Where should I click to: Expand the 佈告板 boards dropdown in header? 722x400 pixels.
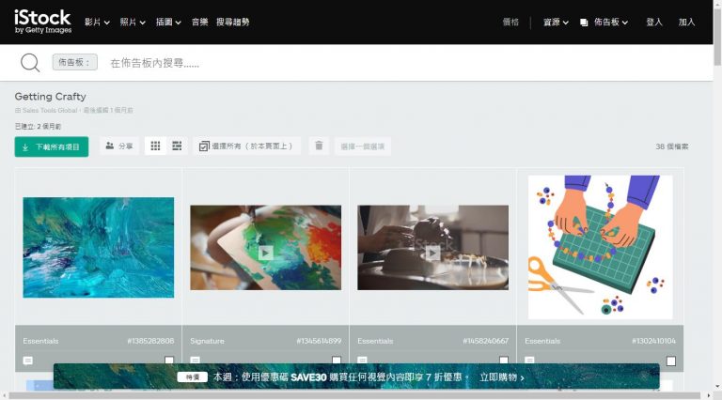610,23
